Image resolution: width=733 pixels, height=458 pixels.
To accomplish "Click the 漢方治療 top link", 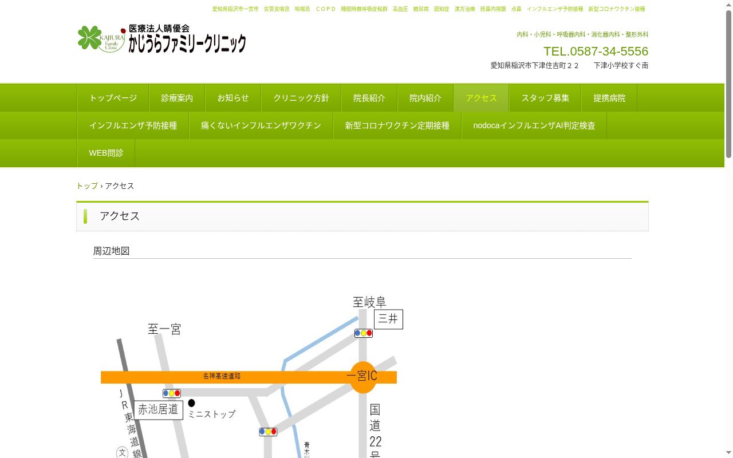I will click(x=464, y=9).
